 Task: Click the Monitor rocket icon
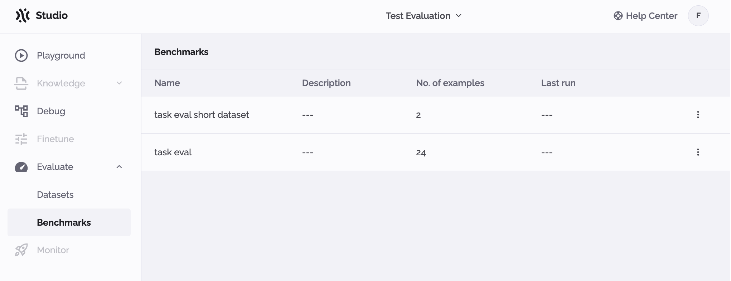pyautogui.click(x=21, y=250)
